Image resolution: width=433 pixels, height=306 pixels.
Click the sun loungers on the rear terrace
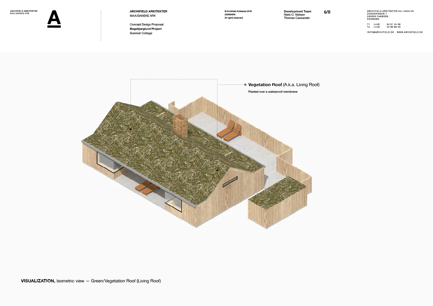click(229, 131)
